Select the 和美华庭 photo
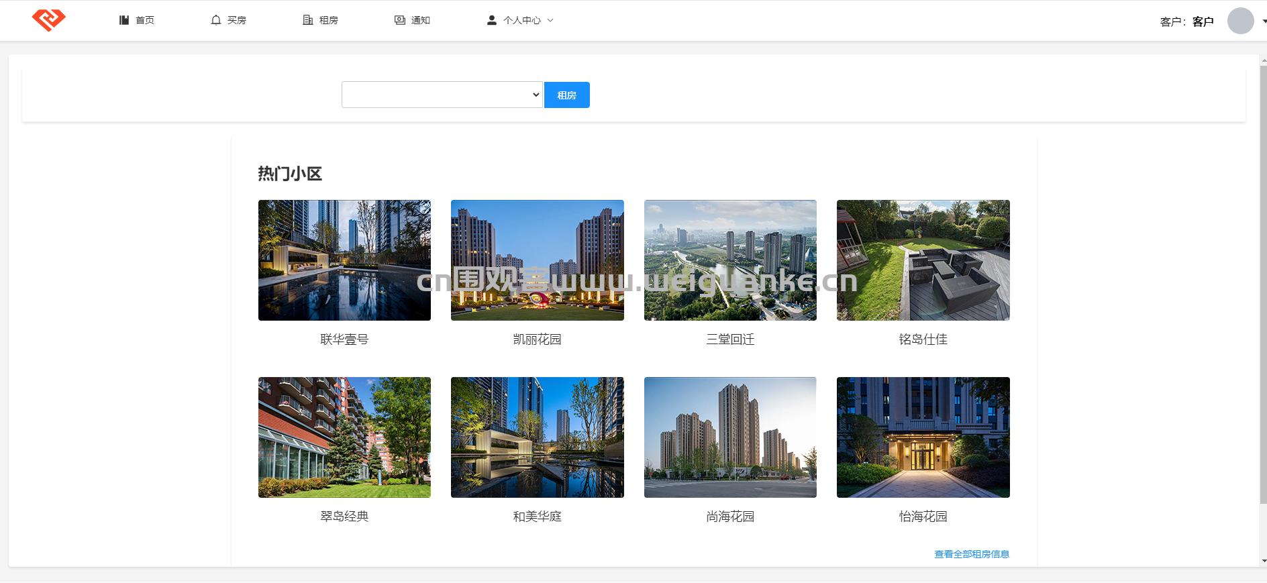 [x=538, y=437]
